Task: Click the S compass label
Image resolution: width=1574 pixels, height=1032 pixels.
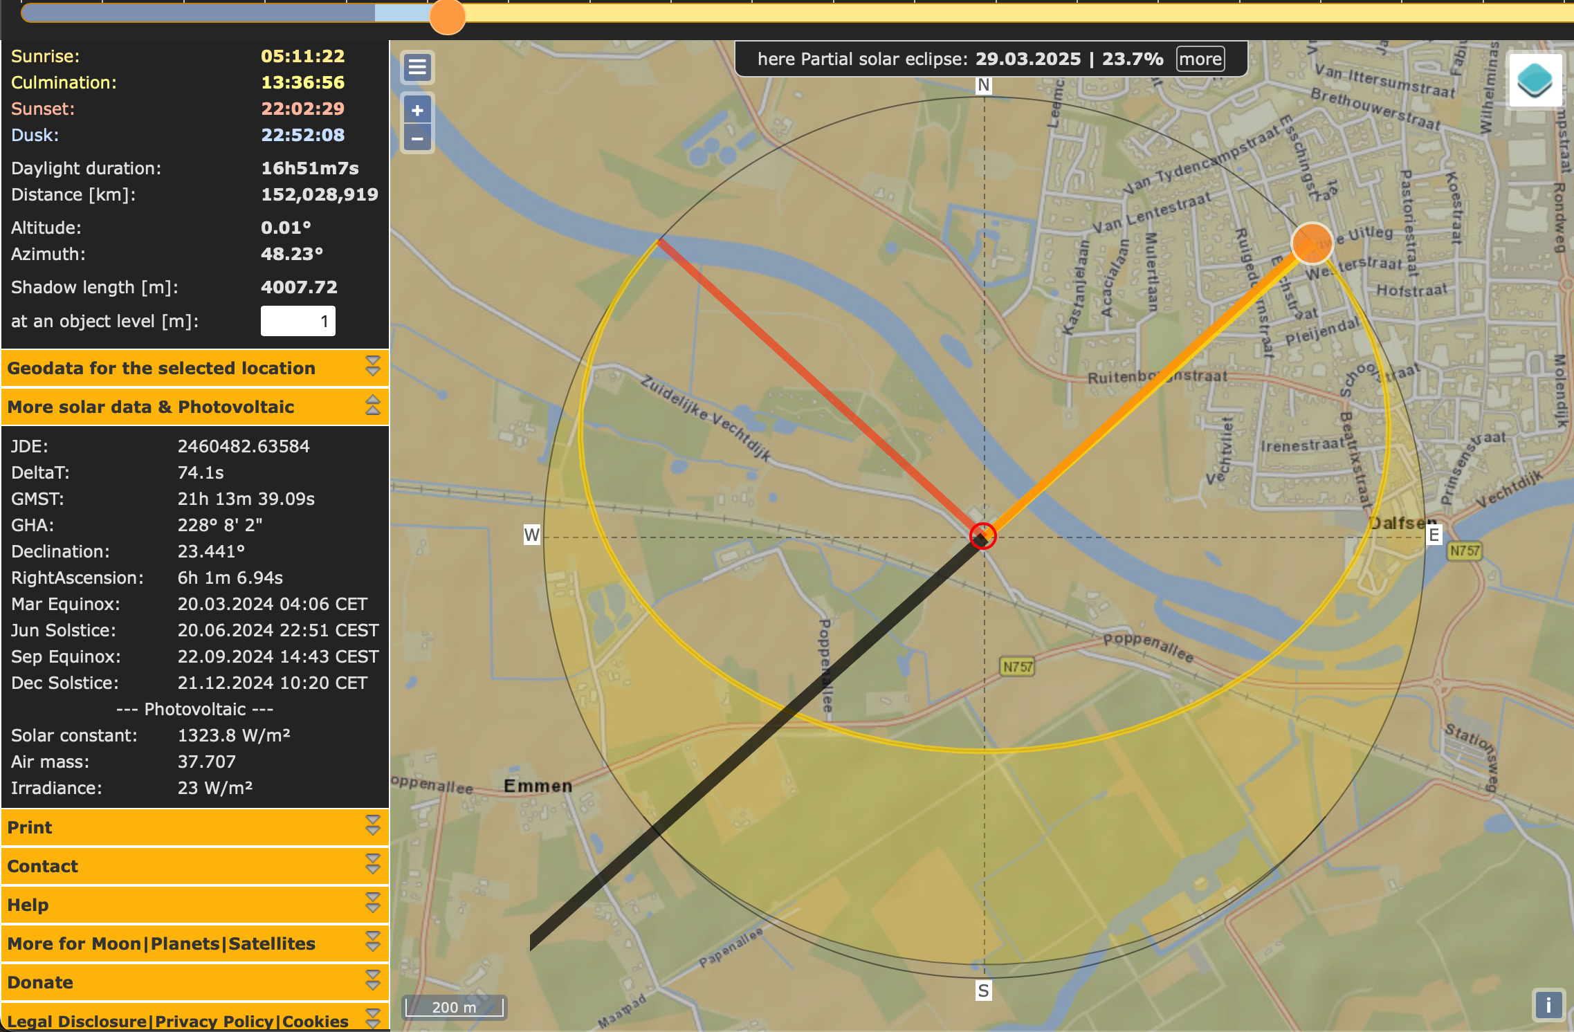Action: click(x=983, y=990)
